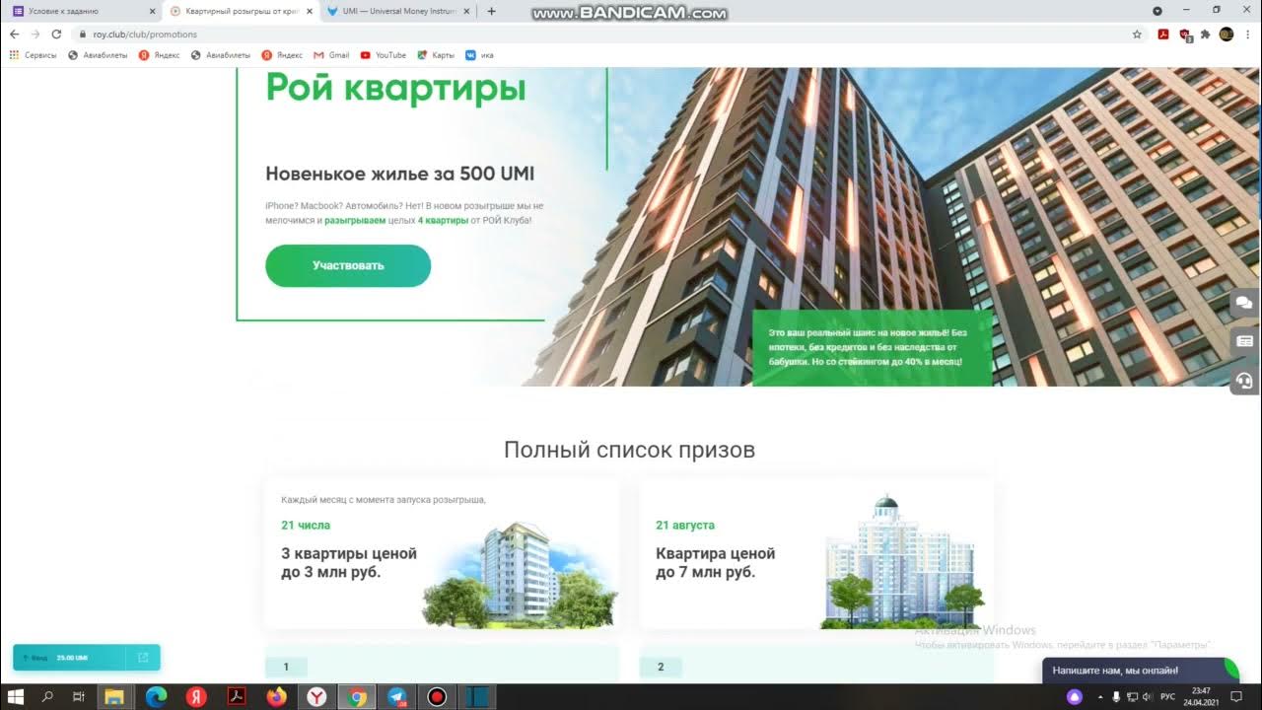Open Bandicam recorder from the taskbar
The width and height of the screenshot is (1262, 710).
point(437,696)
